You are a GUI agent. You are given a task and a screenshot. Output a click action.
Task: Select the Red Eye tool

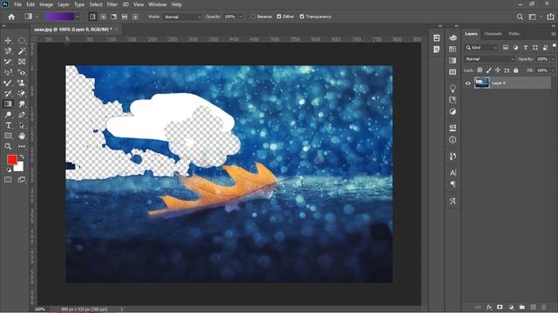[x=22, y=72]
